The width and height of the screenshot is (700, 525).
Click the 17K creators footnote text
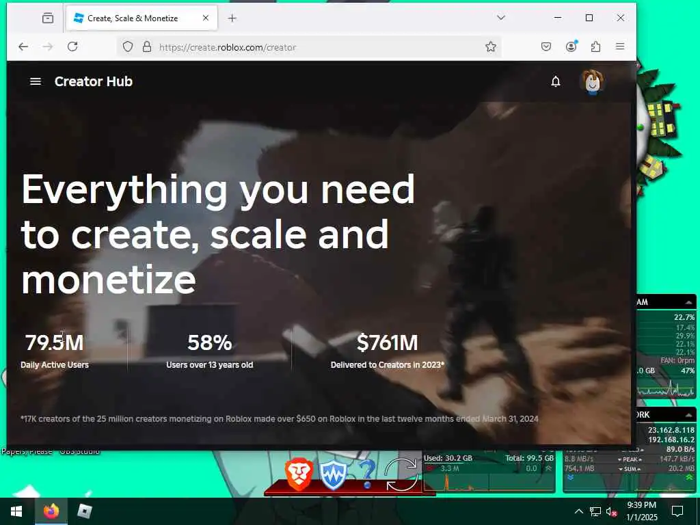point(279,419)
